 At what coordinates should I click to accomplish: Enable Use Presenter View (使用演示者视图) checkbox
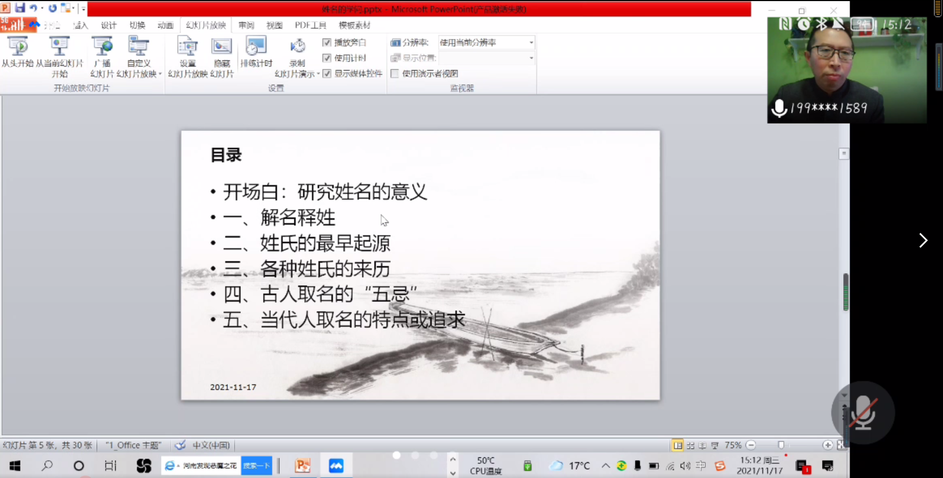point(395,73)
